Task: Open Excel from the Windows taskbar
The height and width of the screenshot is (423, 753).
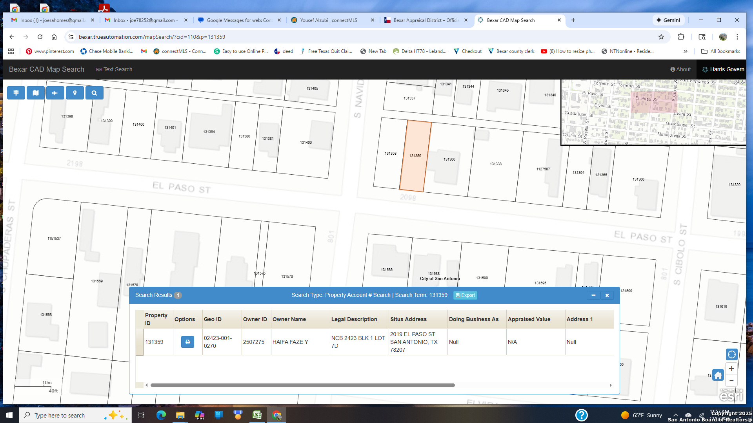Action: pyautogui.click(x=257, y=415)
